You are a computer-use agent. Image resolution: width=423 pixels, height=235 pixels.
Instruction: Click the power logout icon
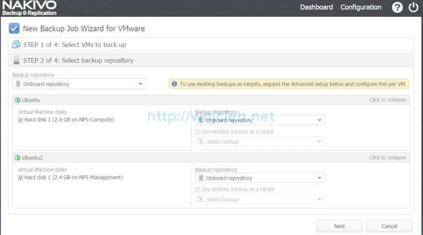413,7
